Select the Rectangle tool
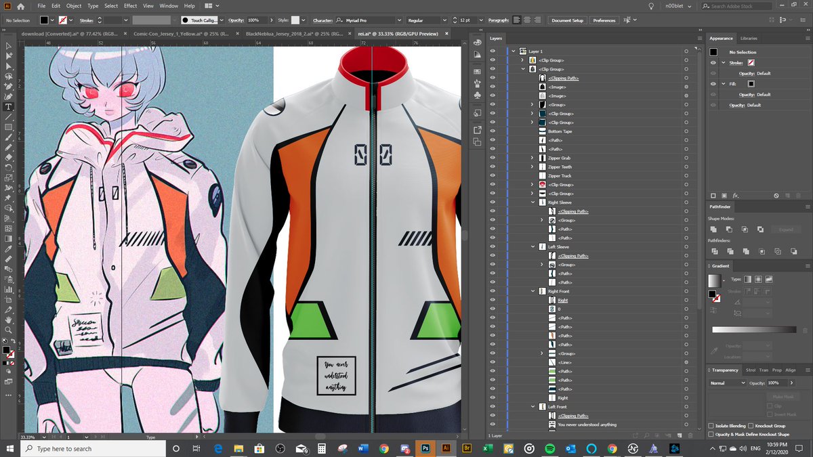The width and height of the screenshot is (813, 457). pos(8,127)
